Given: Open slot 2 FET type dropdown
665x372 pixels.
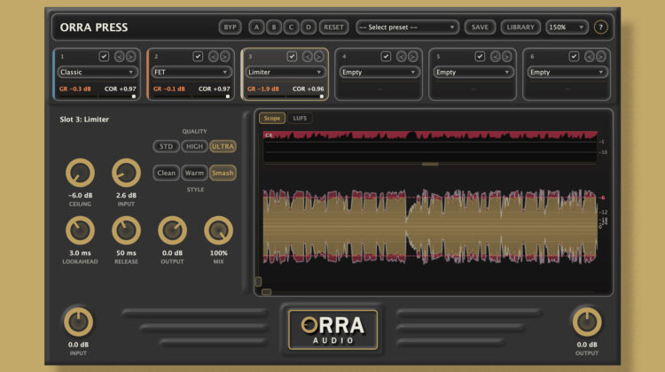Looking at the screenshot, I should tap(192, 72).
